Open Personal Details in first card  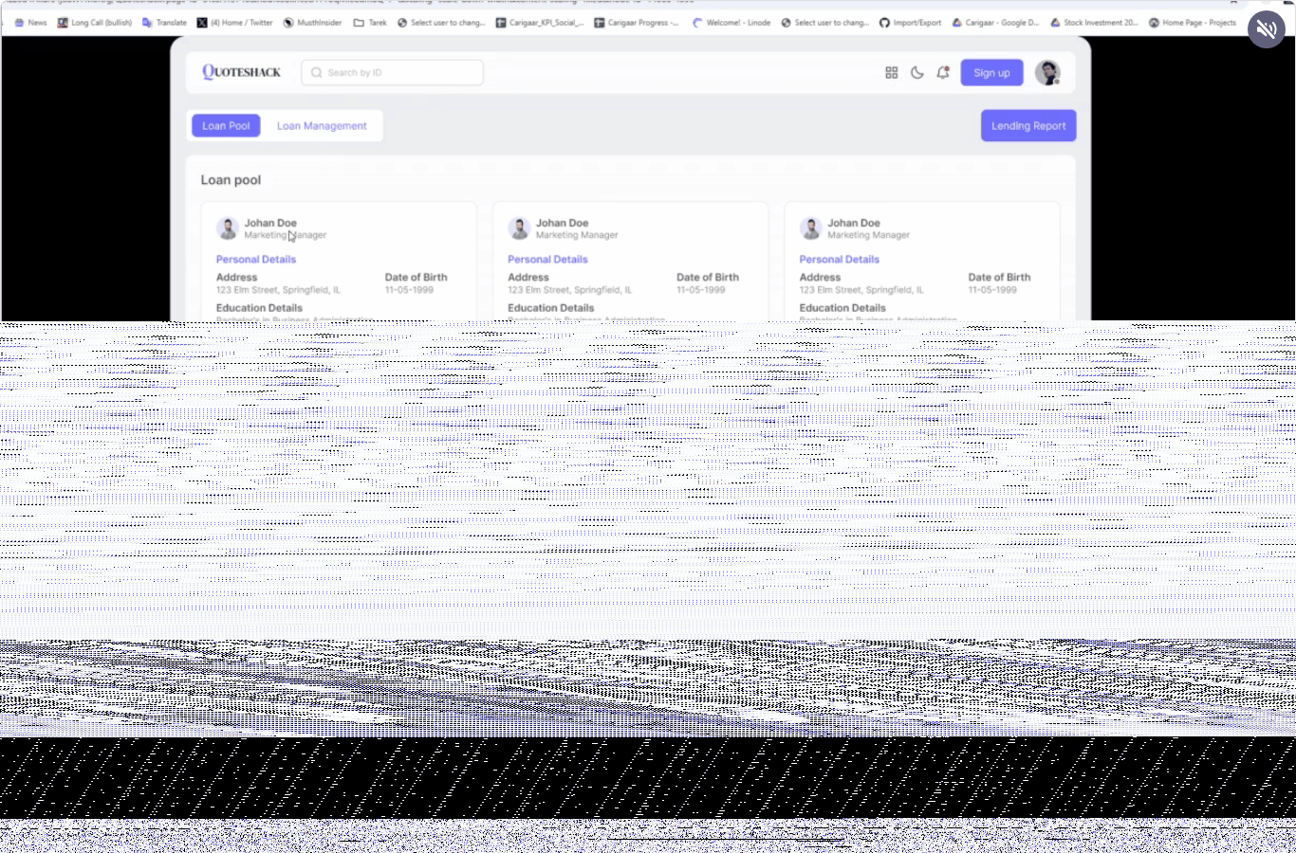pos(256,260)
